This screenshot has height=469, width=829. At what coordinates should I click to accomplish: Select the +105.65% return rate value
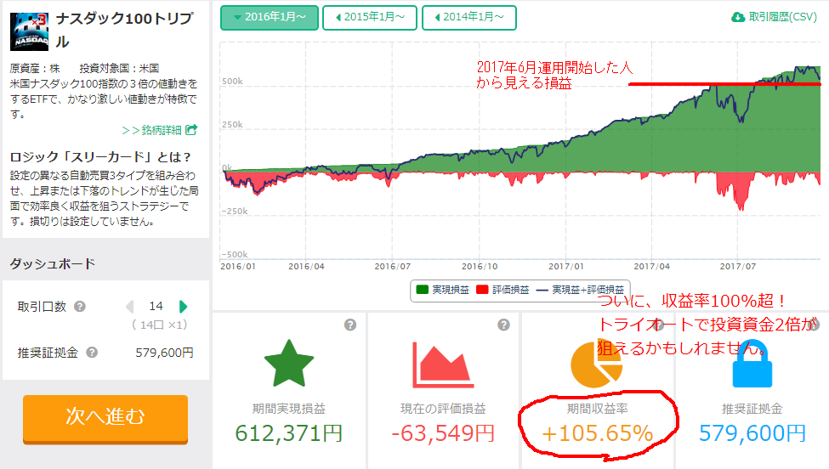598,433
